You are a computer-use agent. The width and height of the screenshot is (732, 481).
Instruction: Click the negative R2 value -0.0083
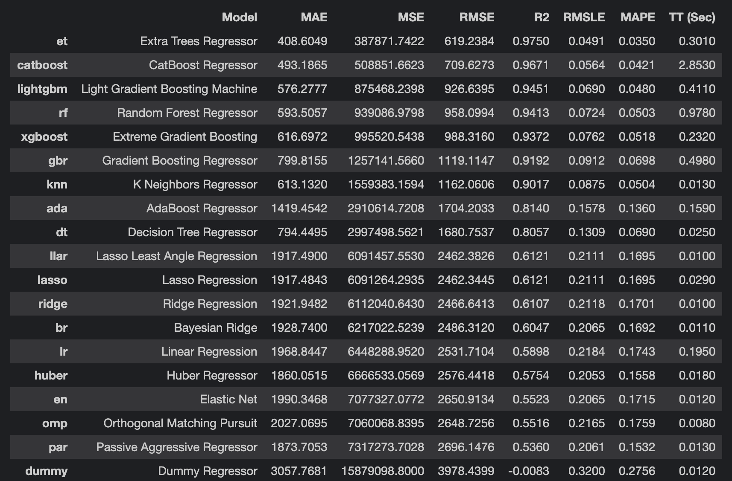tap(529, 471)
